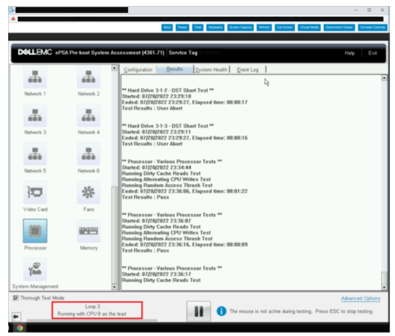The width and height of the screenshot is (395, 336).
Task: Toggle the Thorough Test Mode checkbox
Action: pyautogui.click(x=16, y=298)
